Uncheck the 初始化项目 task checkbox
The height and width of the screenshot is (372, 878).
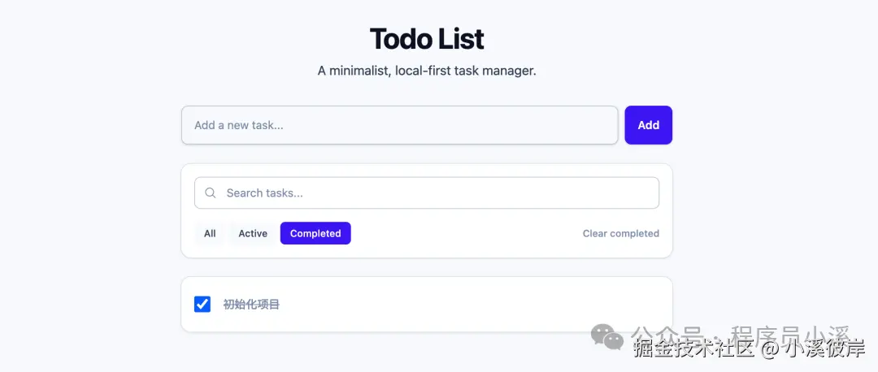point(202,305)
